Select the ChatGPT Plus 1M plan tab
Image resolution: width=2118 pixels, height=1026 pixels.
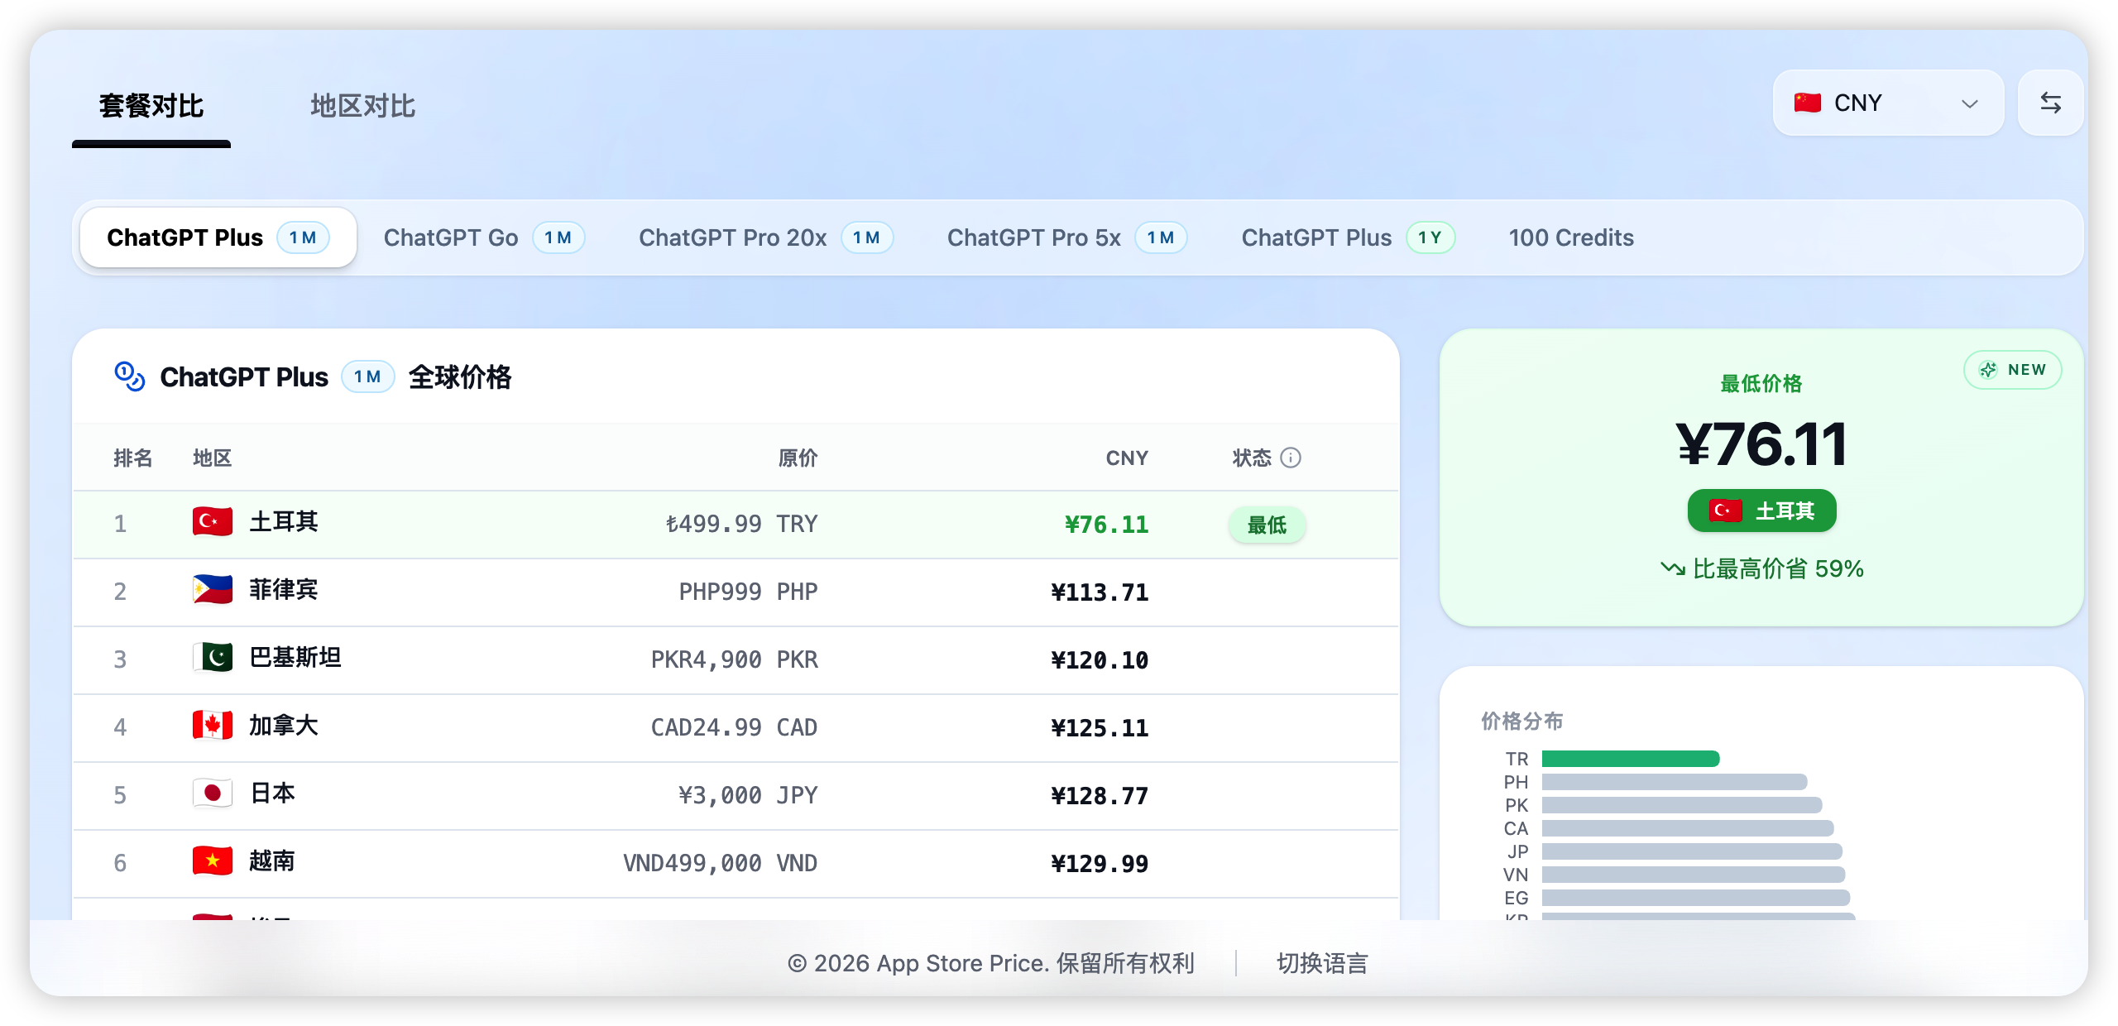(x=218, y=237)
